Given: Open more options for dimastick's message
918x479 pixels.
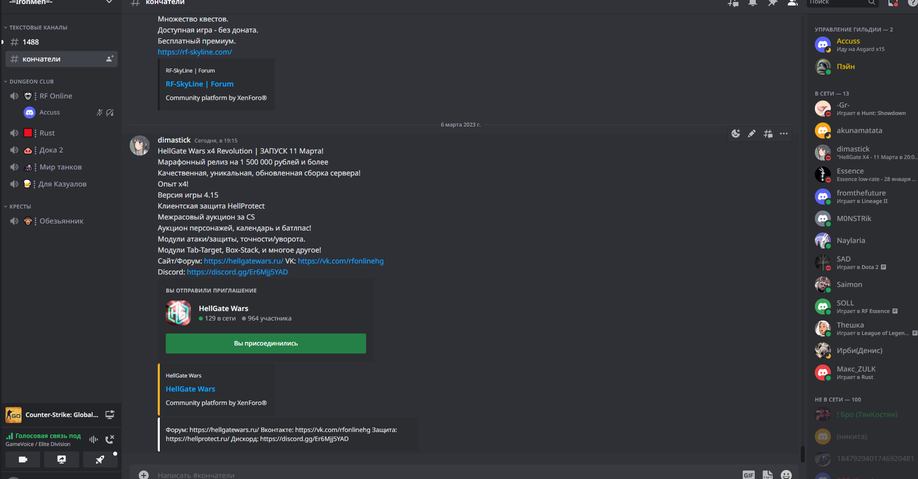Looking at the screenshot, I should (784, 133).
